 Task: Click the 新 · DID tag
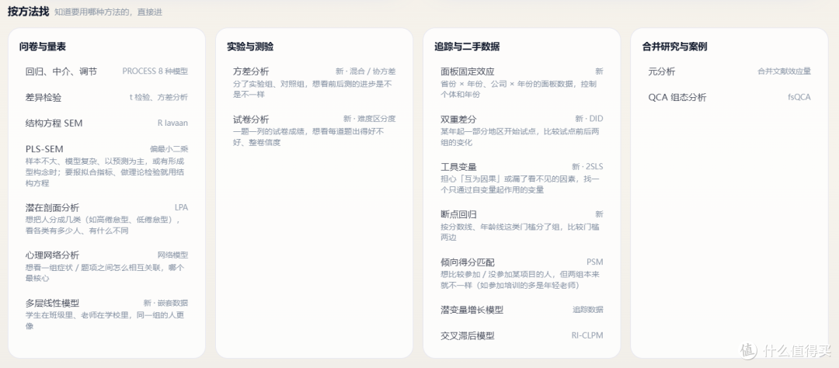coord(589,119)
